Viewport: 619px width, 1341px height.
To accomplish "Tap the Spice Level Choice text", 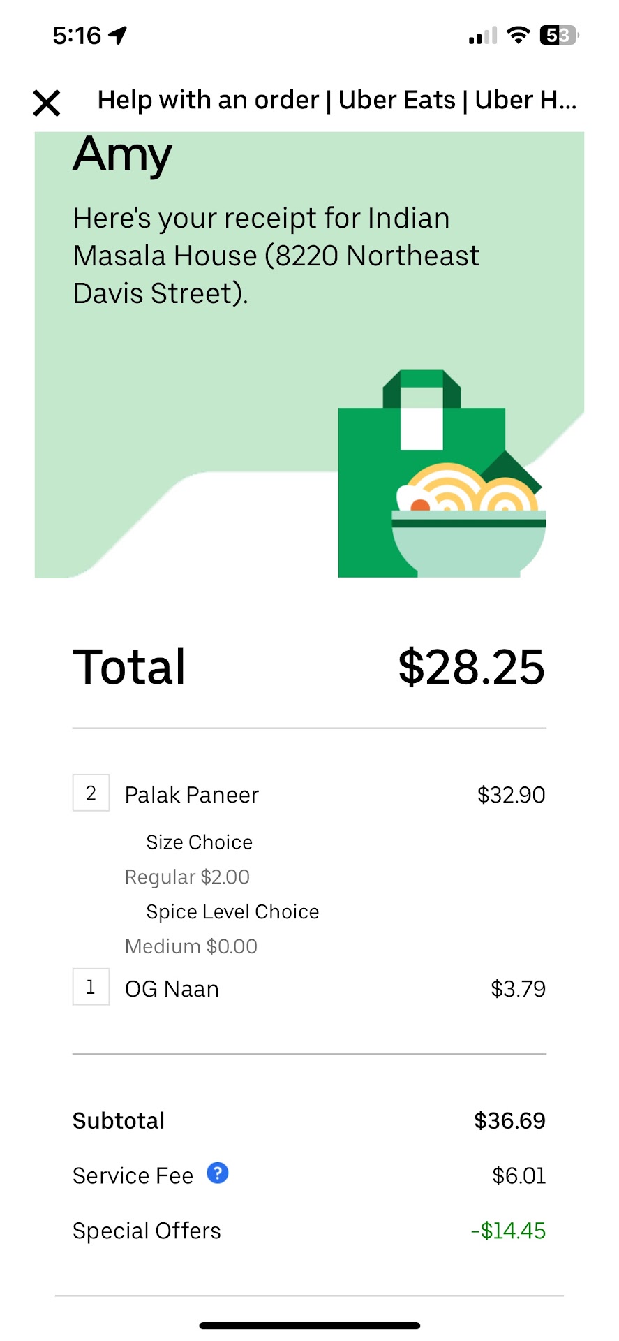I will coord(232,912).
